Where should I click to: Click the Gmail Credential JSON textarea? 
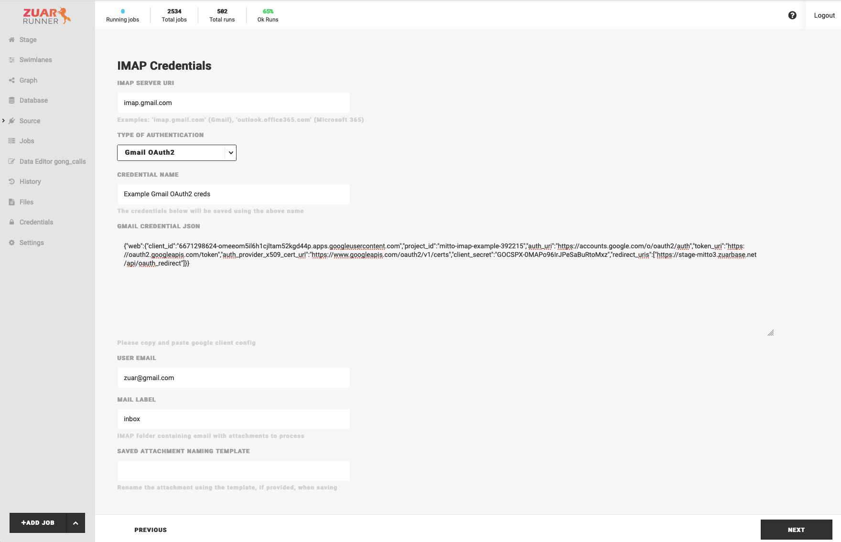point(446,286)
